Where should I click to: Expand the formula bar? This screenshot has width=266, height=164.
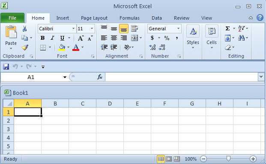[261, 77]
